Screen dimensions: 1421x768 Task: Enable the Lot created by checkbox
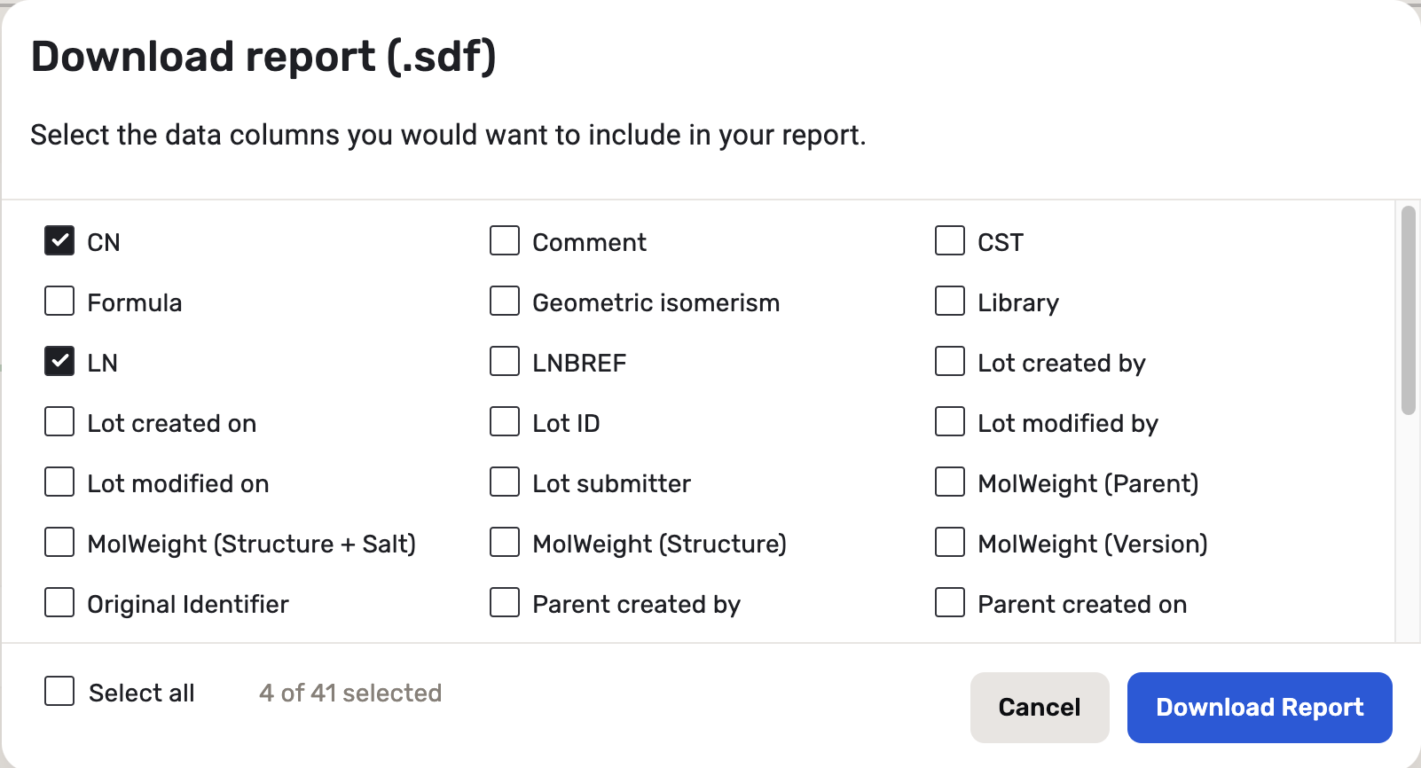(950, 361)
